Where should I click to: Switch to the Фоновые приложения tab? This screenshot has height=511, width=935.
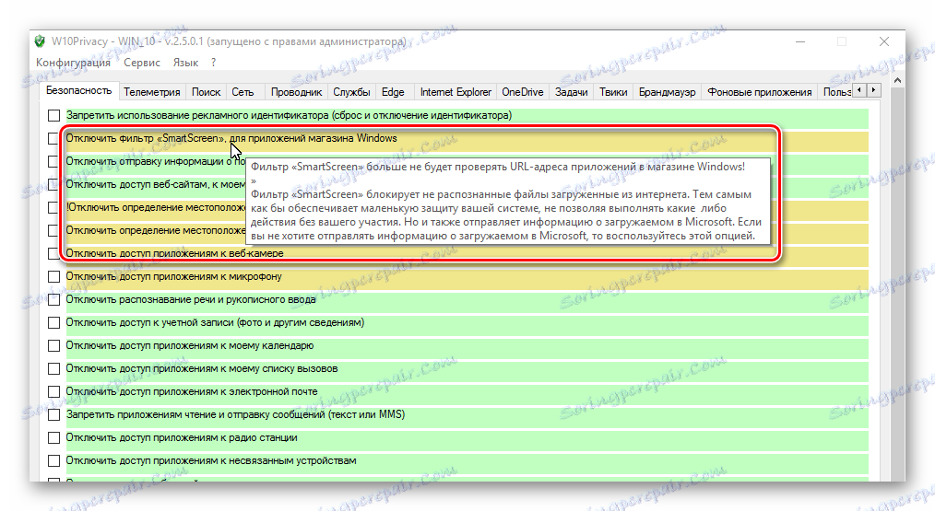tap(759, 92)
